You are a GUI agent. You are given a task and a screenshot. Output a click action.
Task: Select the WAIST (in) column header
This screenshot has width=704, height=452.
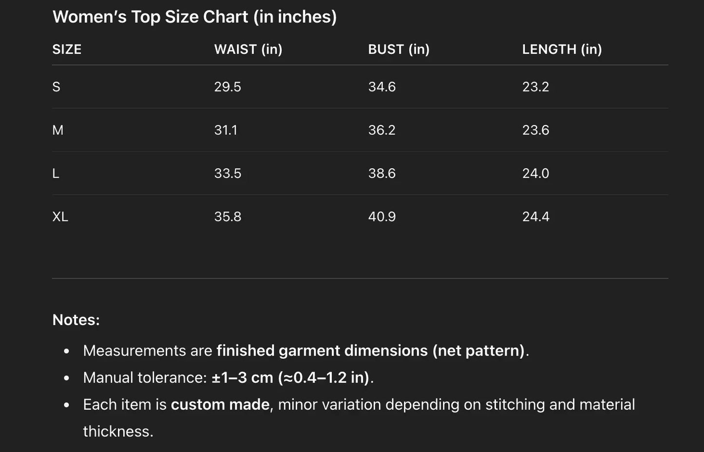point(248,50)
